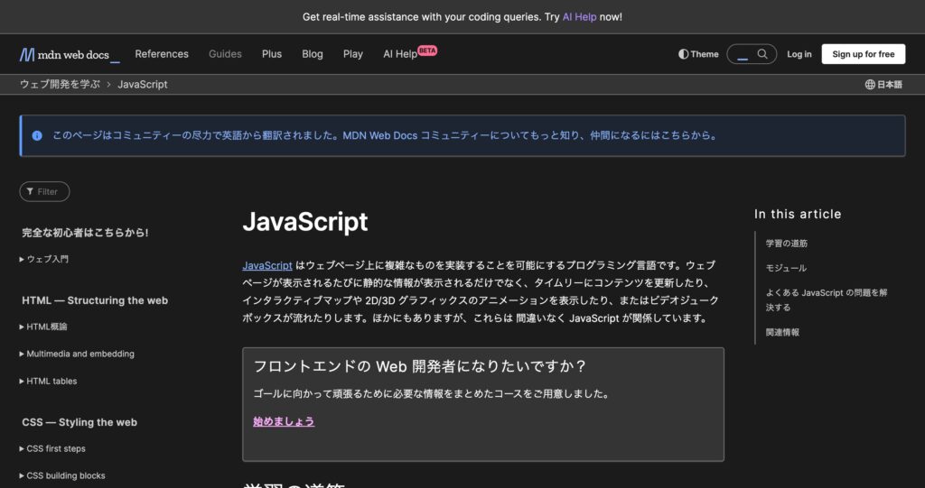925x488 pixels.
Task: Click the BETA badge on AI Help
Action: pos(427,51)
